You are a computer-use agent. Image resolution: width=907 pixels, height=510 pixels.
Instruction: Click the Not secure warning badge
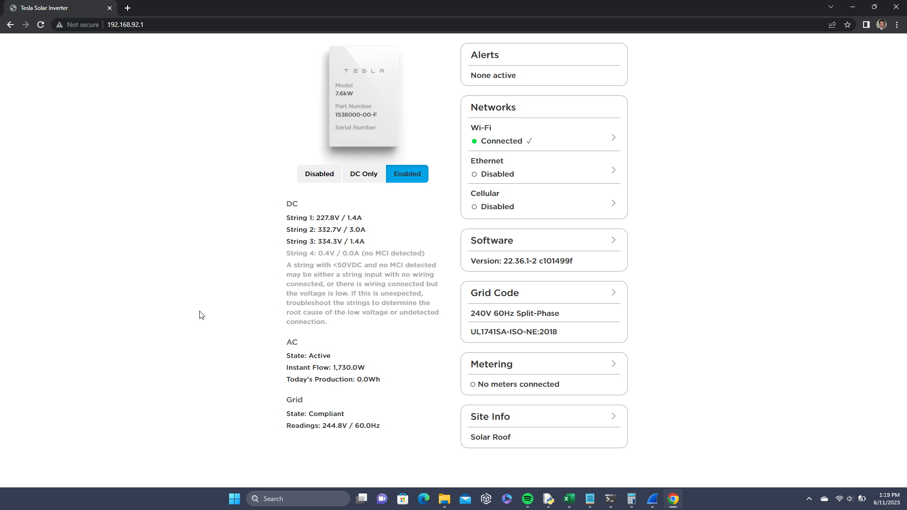click(77, 24)
